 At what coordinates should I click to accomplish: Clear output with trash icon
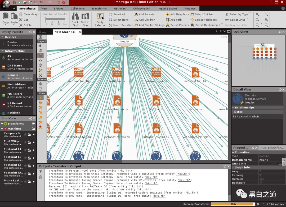pos(41,177)
